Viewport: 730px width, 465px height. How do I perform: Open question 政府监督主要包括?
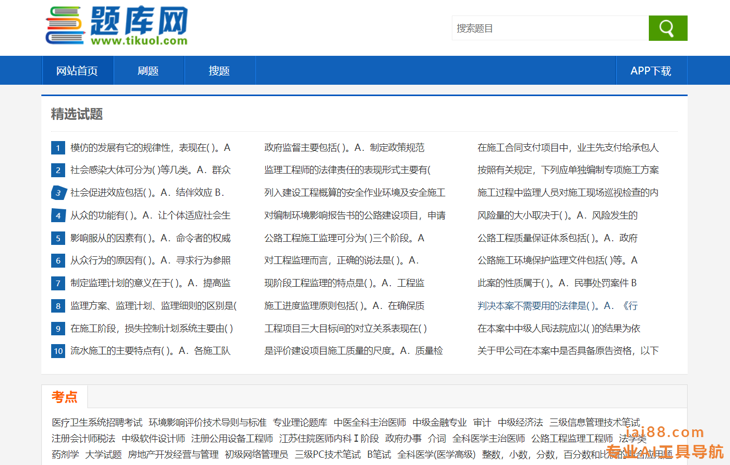pyautogui.click(x=344, y=148)
